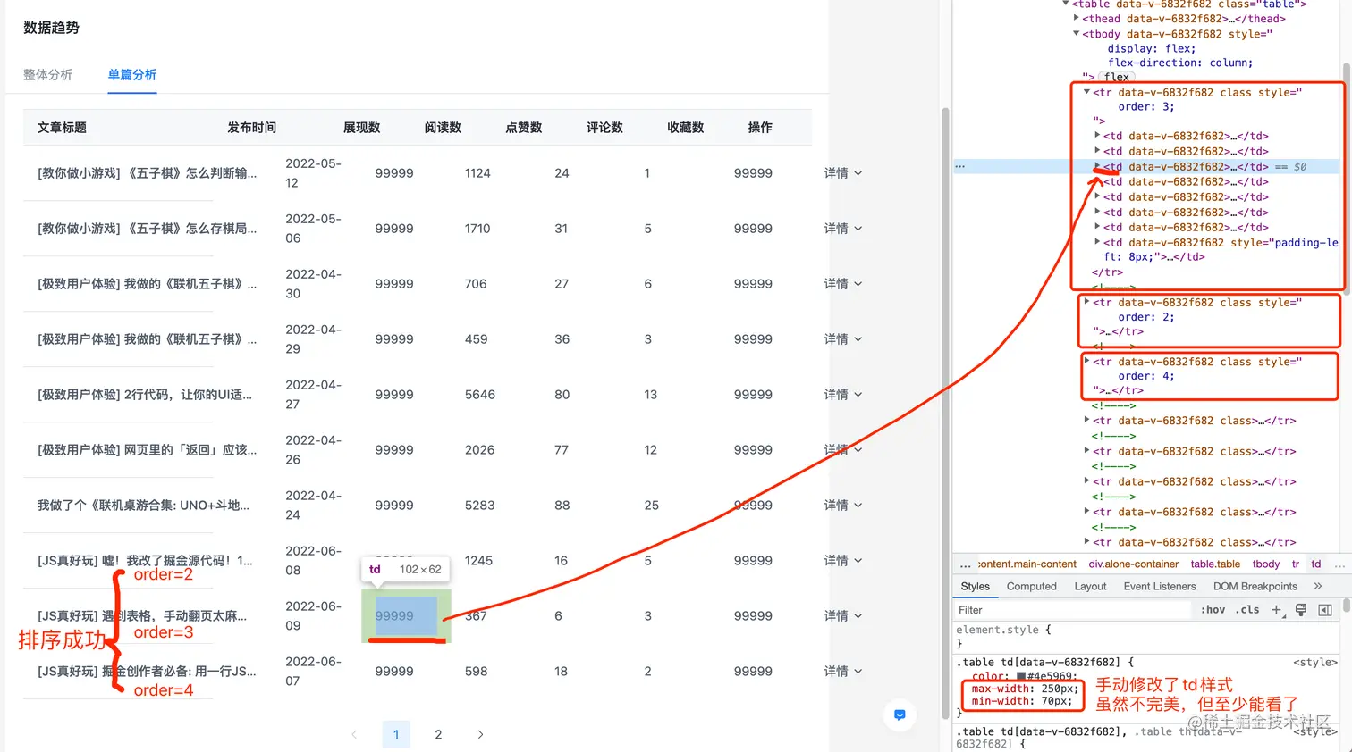Collapse the tbody node in Elements tree

coord(1077,34)
